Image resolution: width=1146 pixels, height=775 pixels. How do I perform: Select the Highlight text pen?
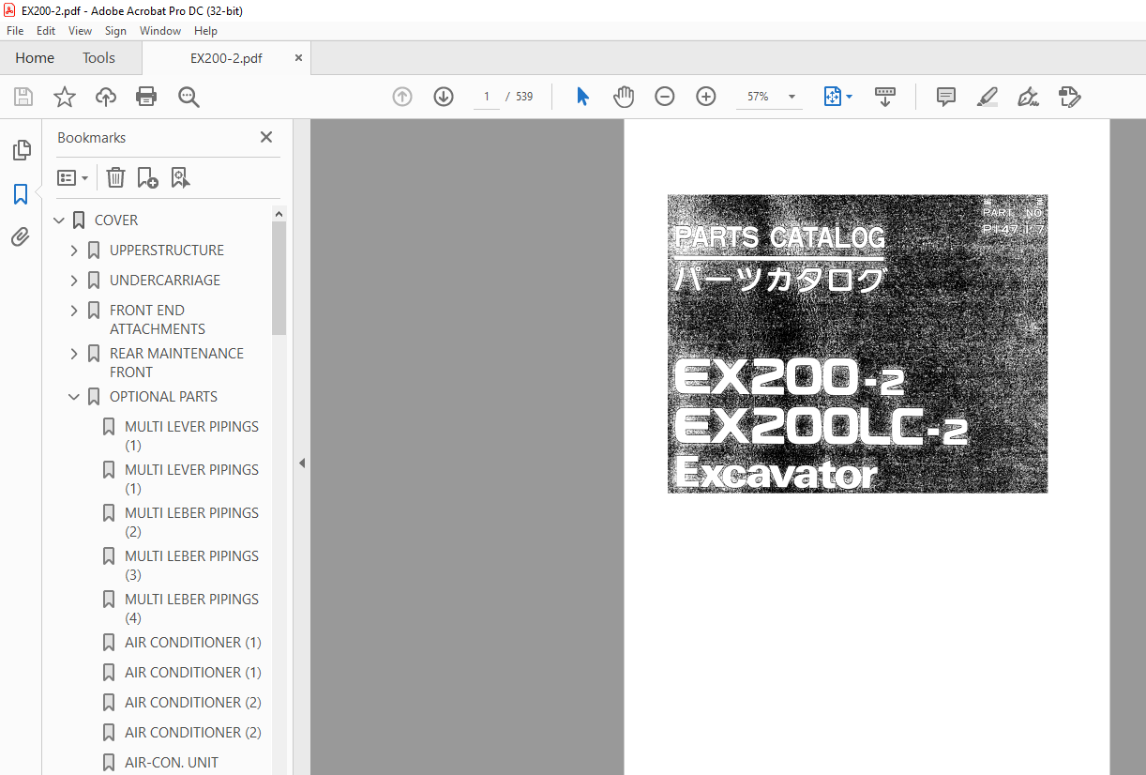[x=988, y=97]
